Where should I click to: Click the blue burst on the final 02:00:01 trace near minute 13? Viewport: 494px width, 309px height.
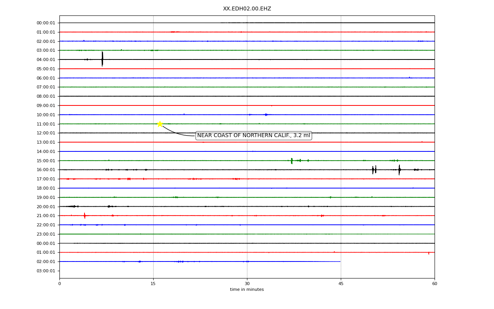[x=140, y=261]
